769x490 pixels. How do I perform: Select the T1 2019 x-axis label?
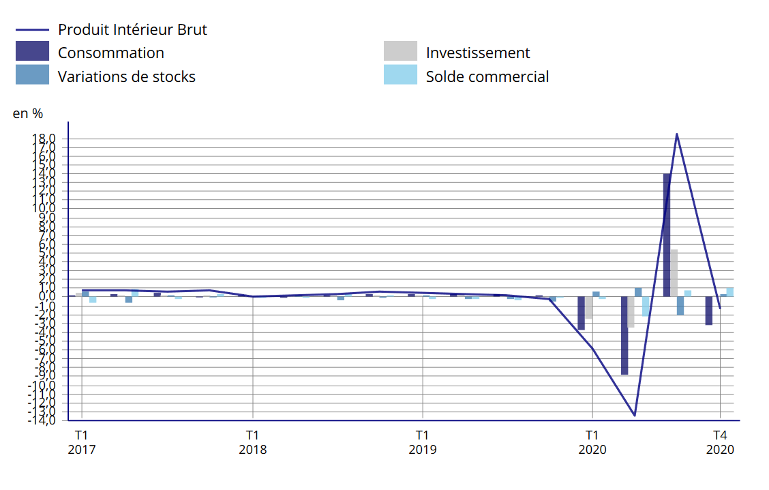422,442
